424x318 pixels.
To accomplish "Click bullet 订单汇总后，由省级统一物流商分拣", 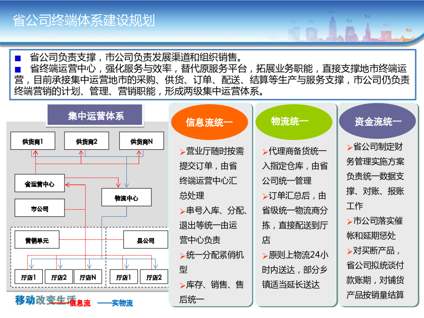I will coord(295,218).
